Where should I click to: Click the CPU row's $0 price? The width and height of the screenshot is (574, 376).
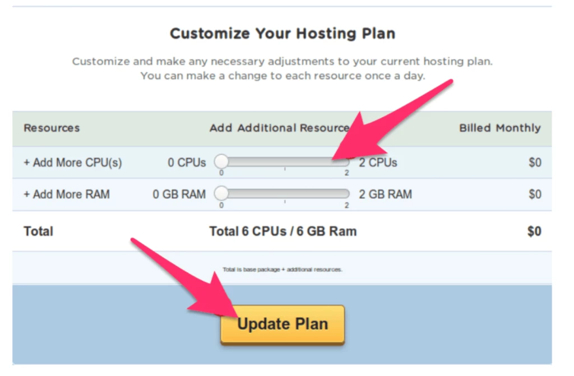coord(535,163)
